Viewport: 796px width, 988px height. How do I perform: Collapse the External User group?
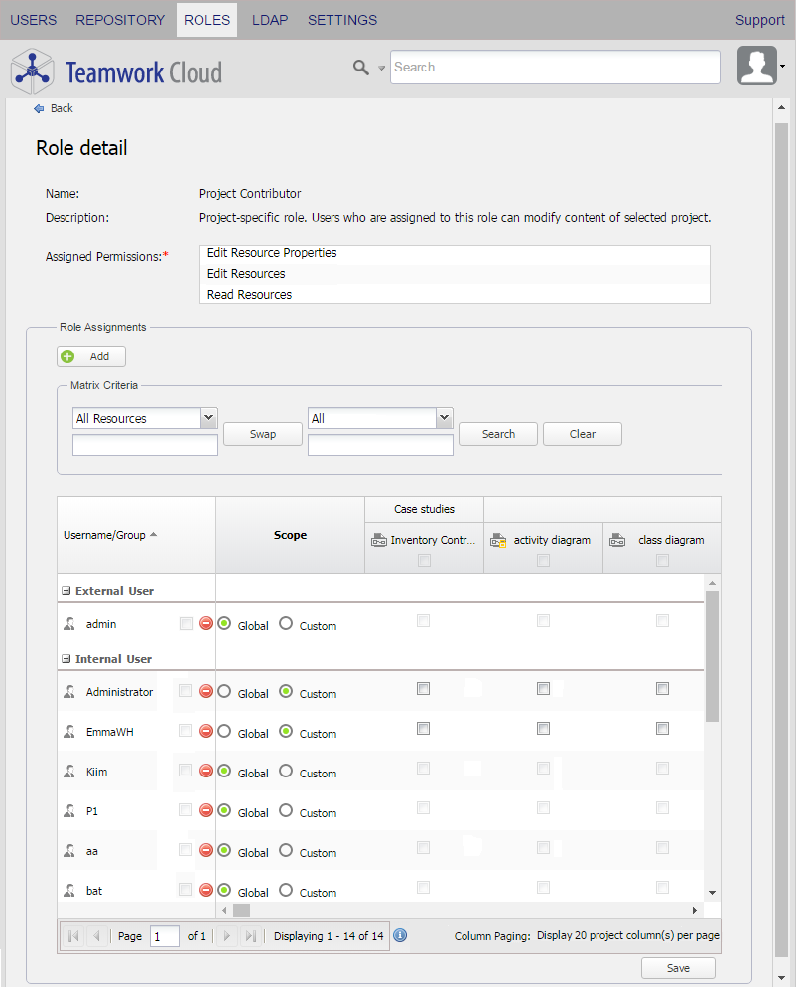tap(66, 591)
